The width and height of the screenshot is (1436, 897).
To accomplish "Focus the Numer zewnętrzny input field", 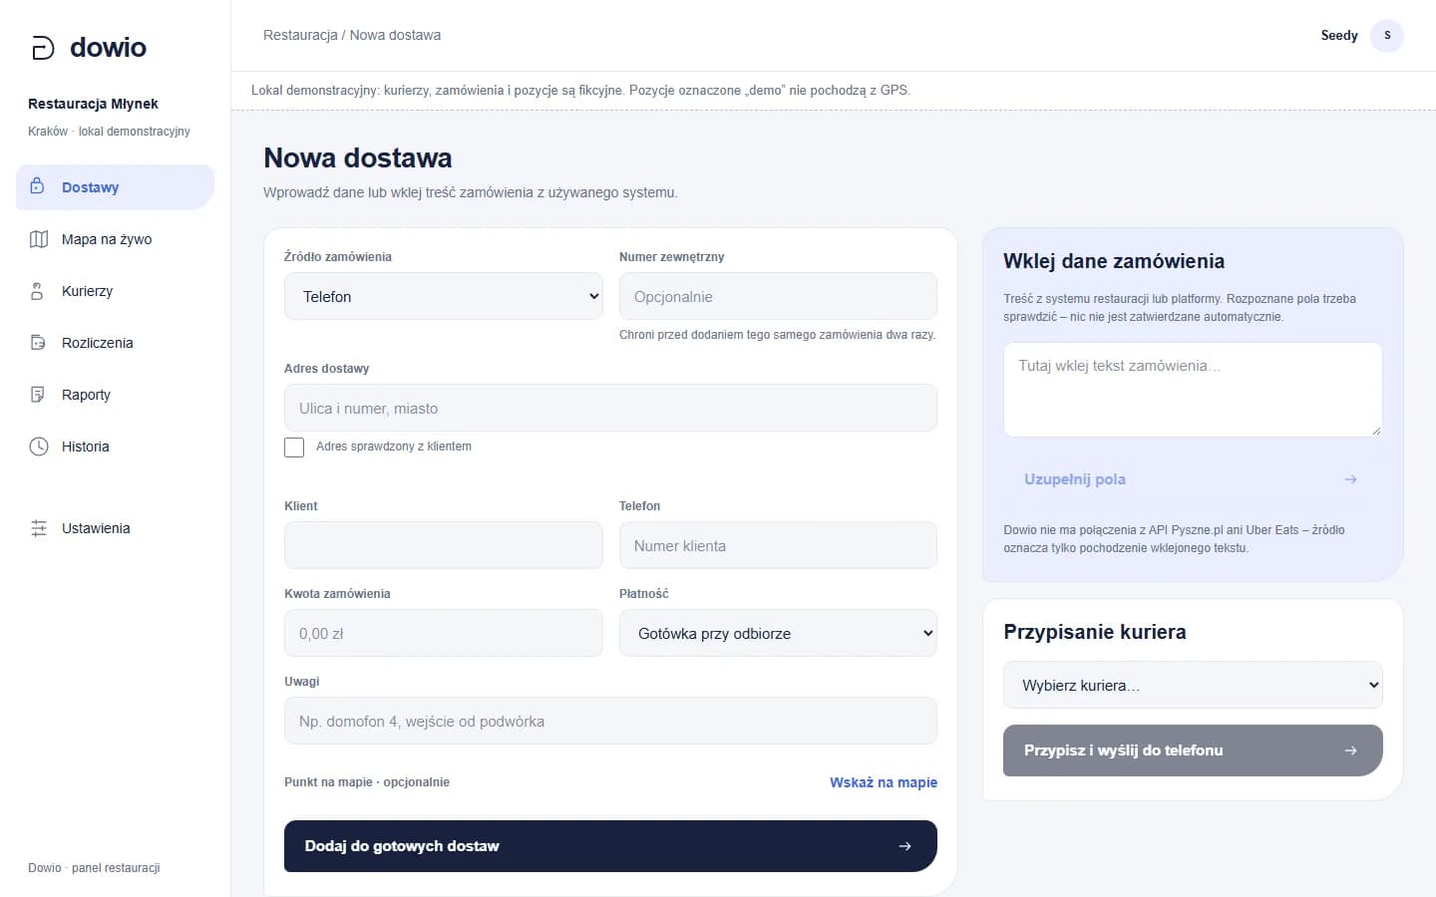I will coord(778,296).
